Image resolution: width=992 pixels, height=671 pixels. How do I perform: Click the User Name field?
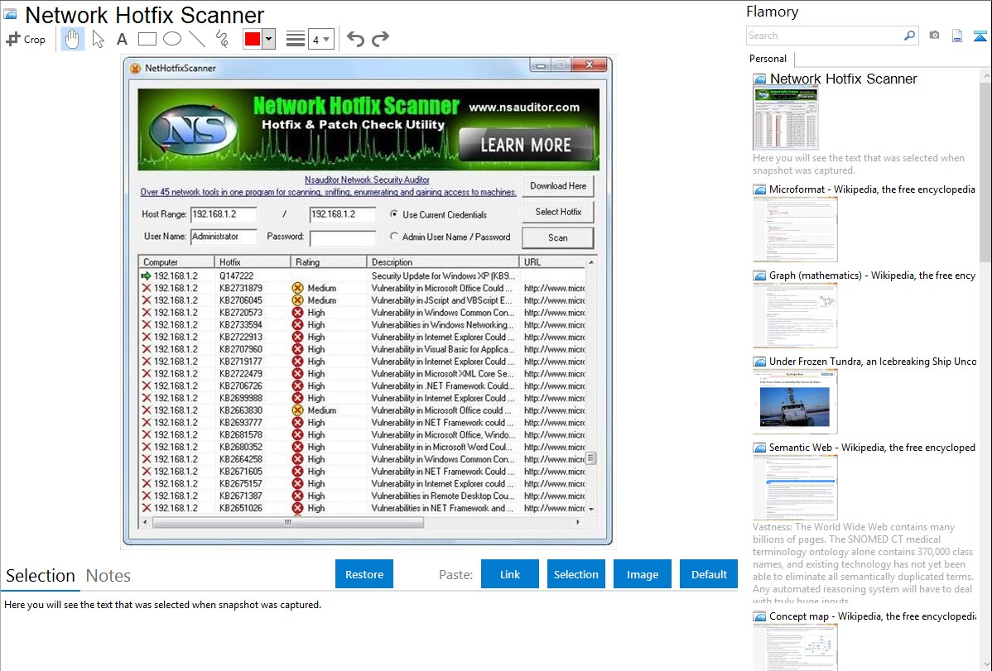click(224, 237)
